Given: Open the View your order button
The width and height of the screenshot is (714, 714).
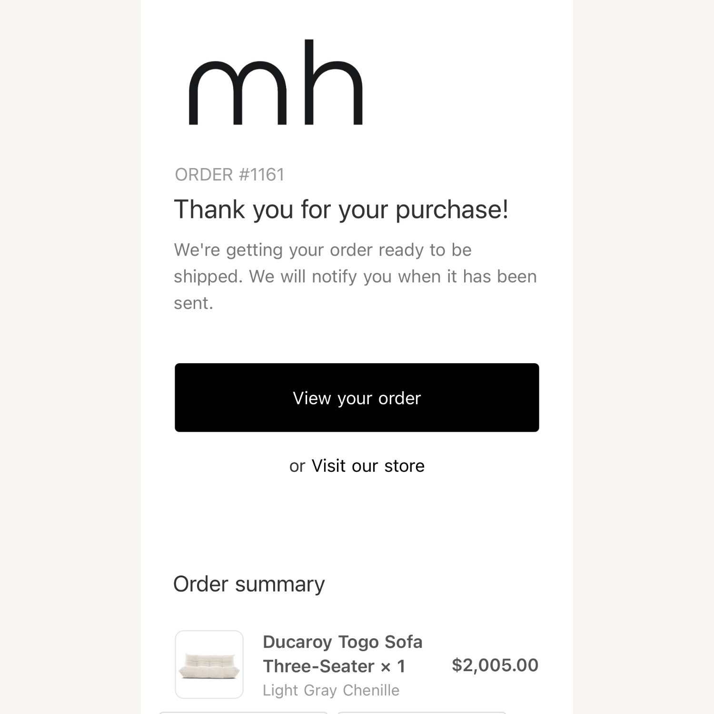Looking at the screenshot, I should [x=357, y=397].
